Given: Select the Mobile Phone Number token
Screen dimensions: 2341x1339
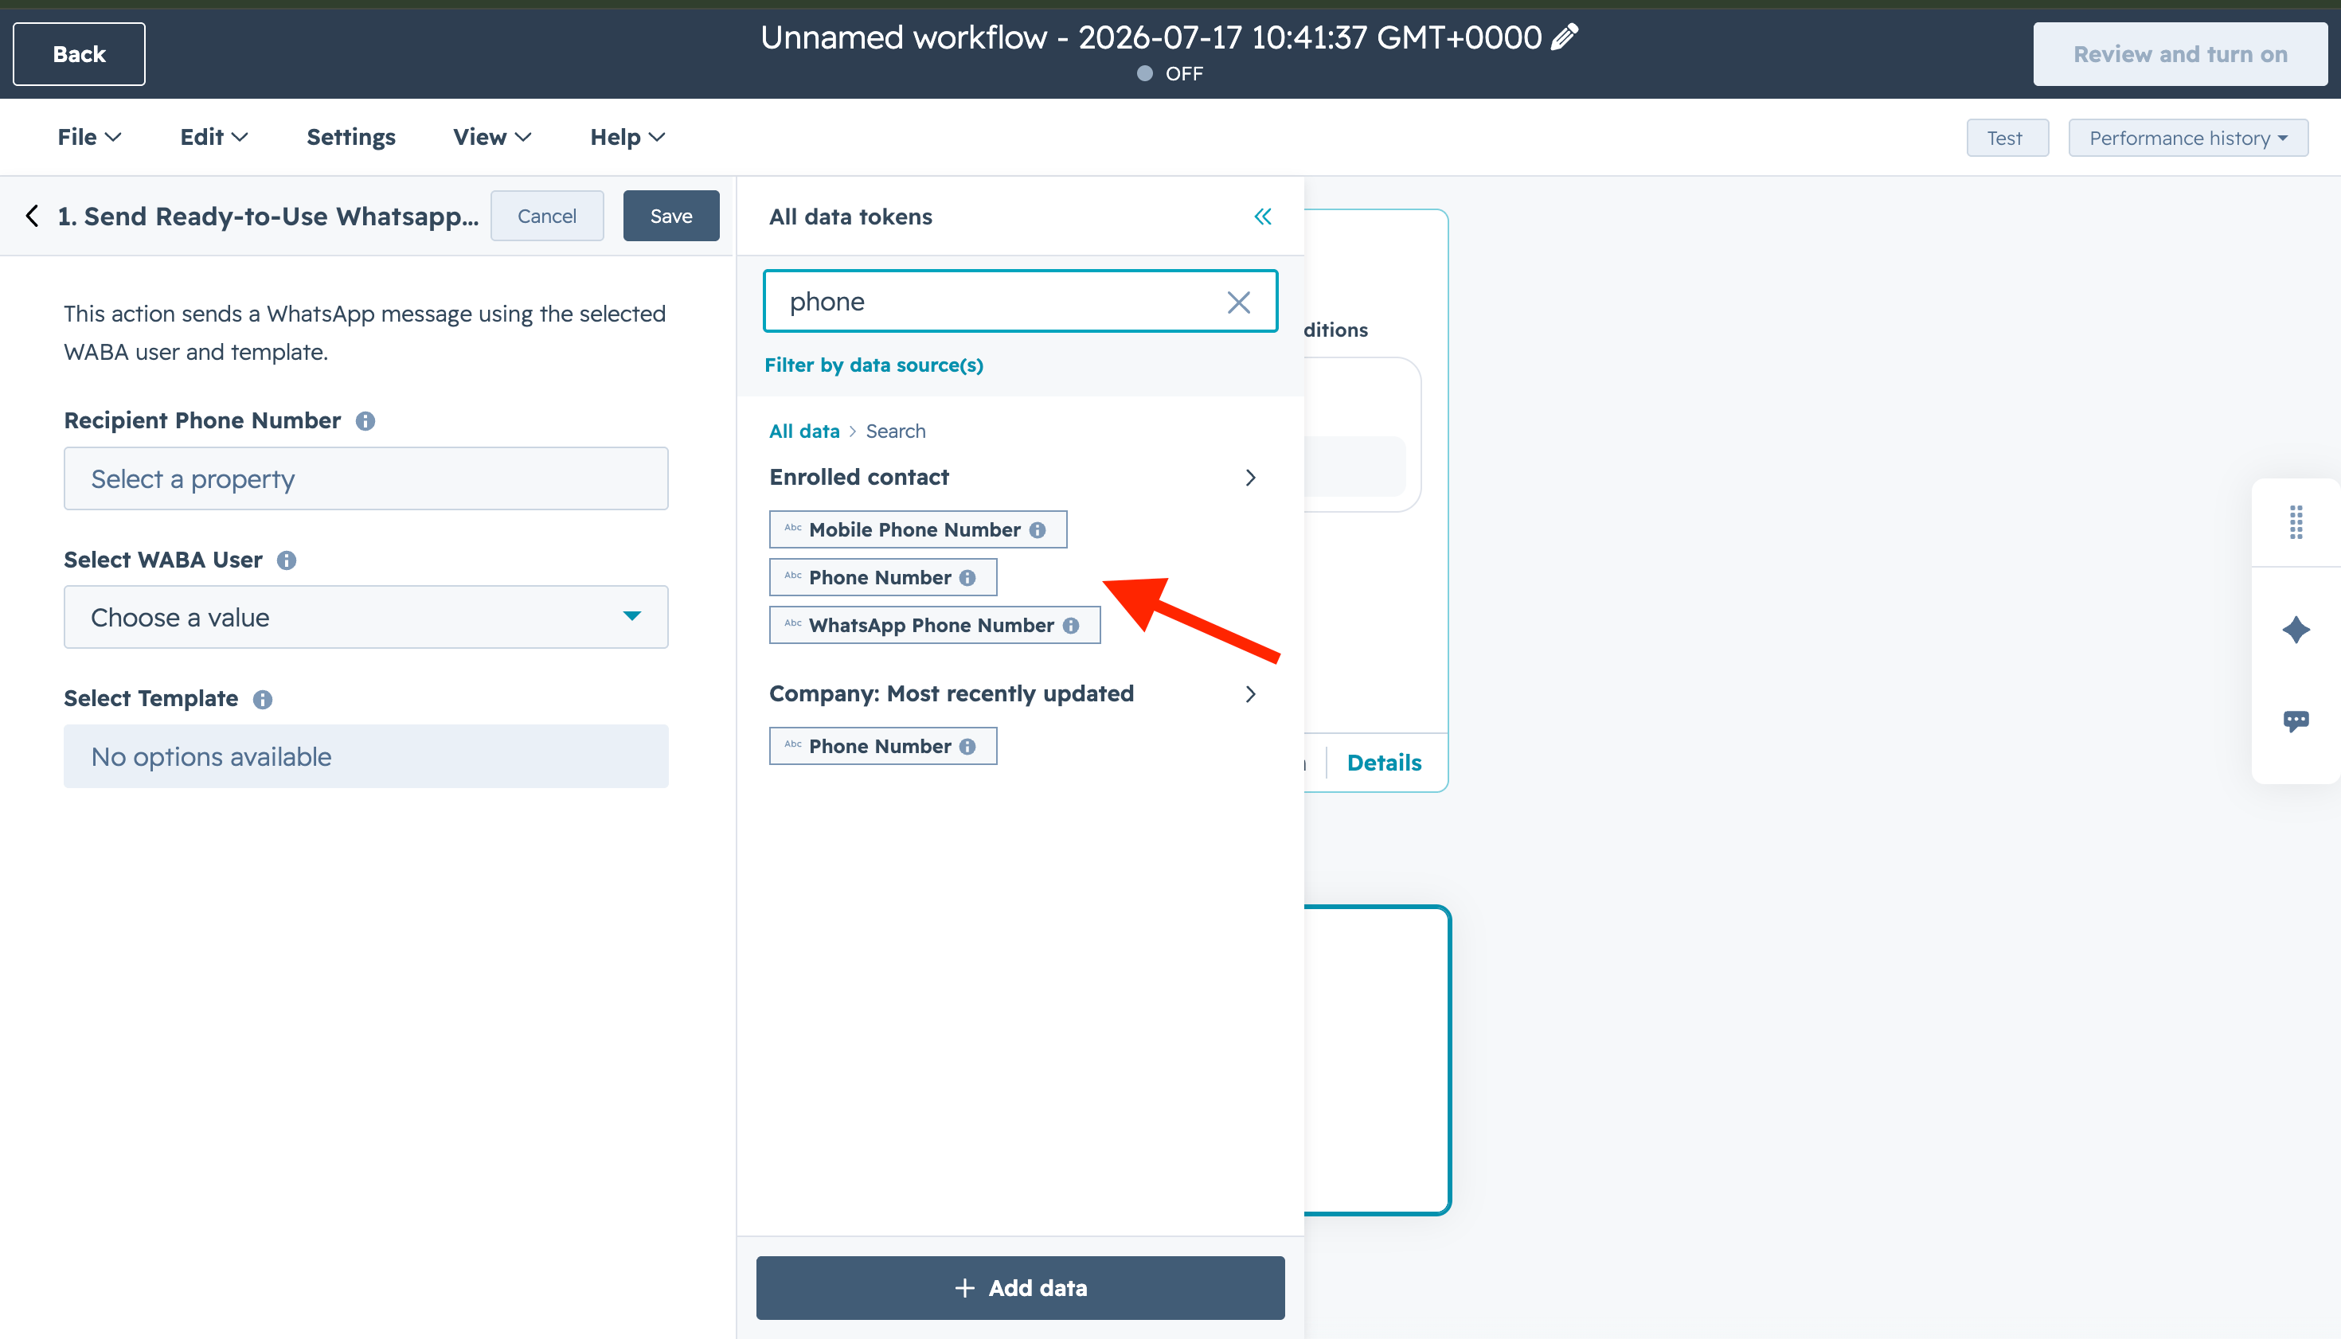Looking at the screenshot, I should (x=918, y=529).
